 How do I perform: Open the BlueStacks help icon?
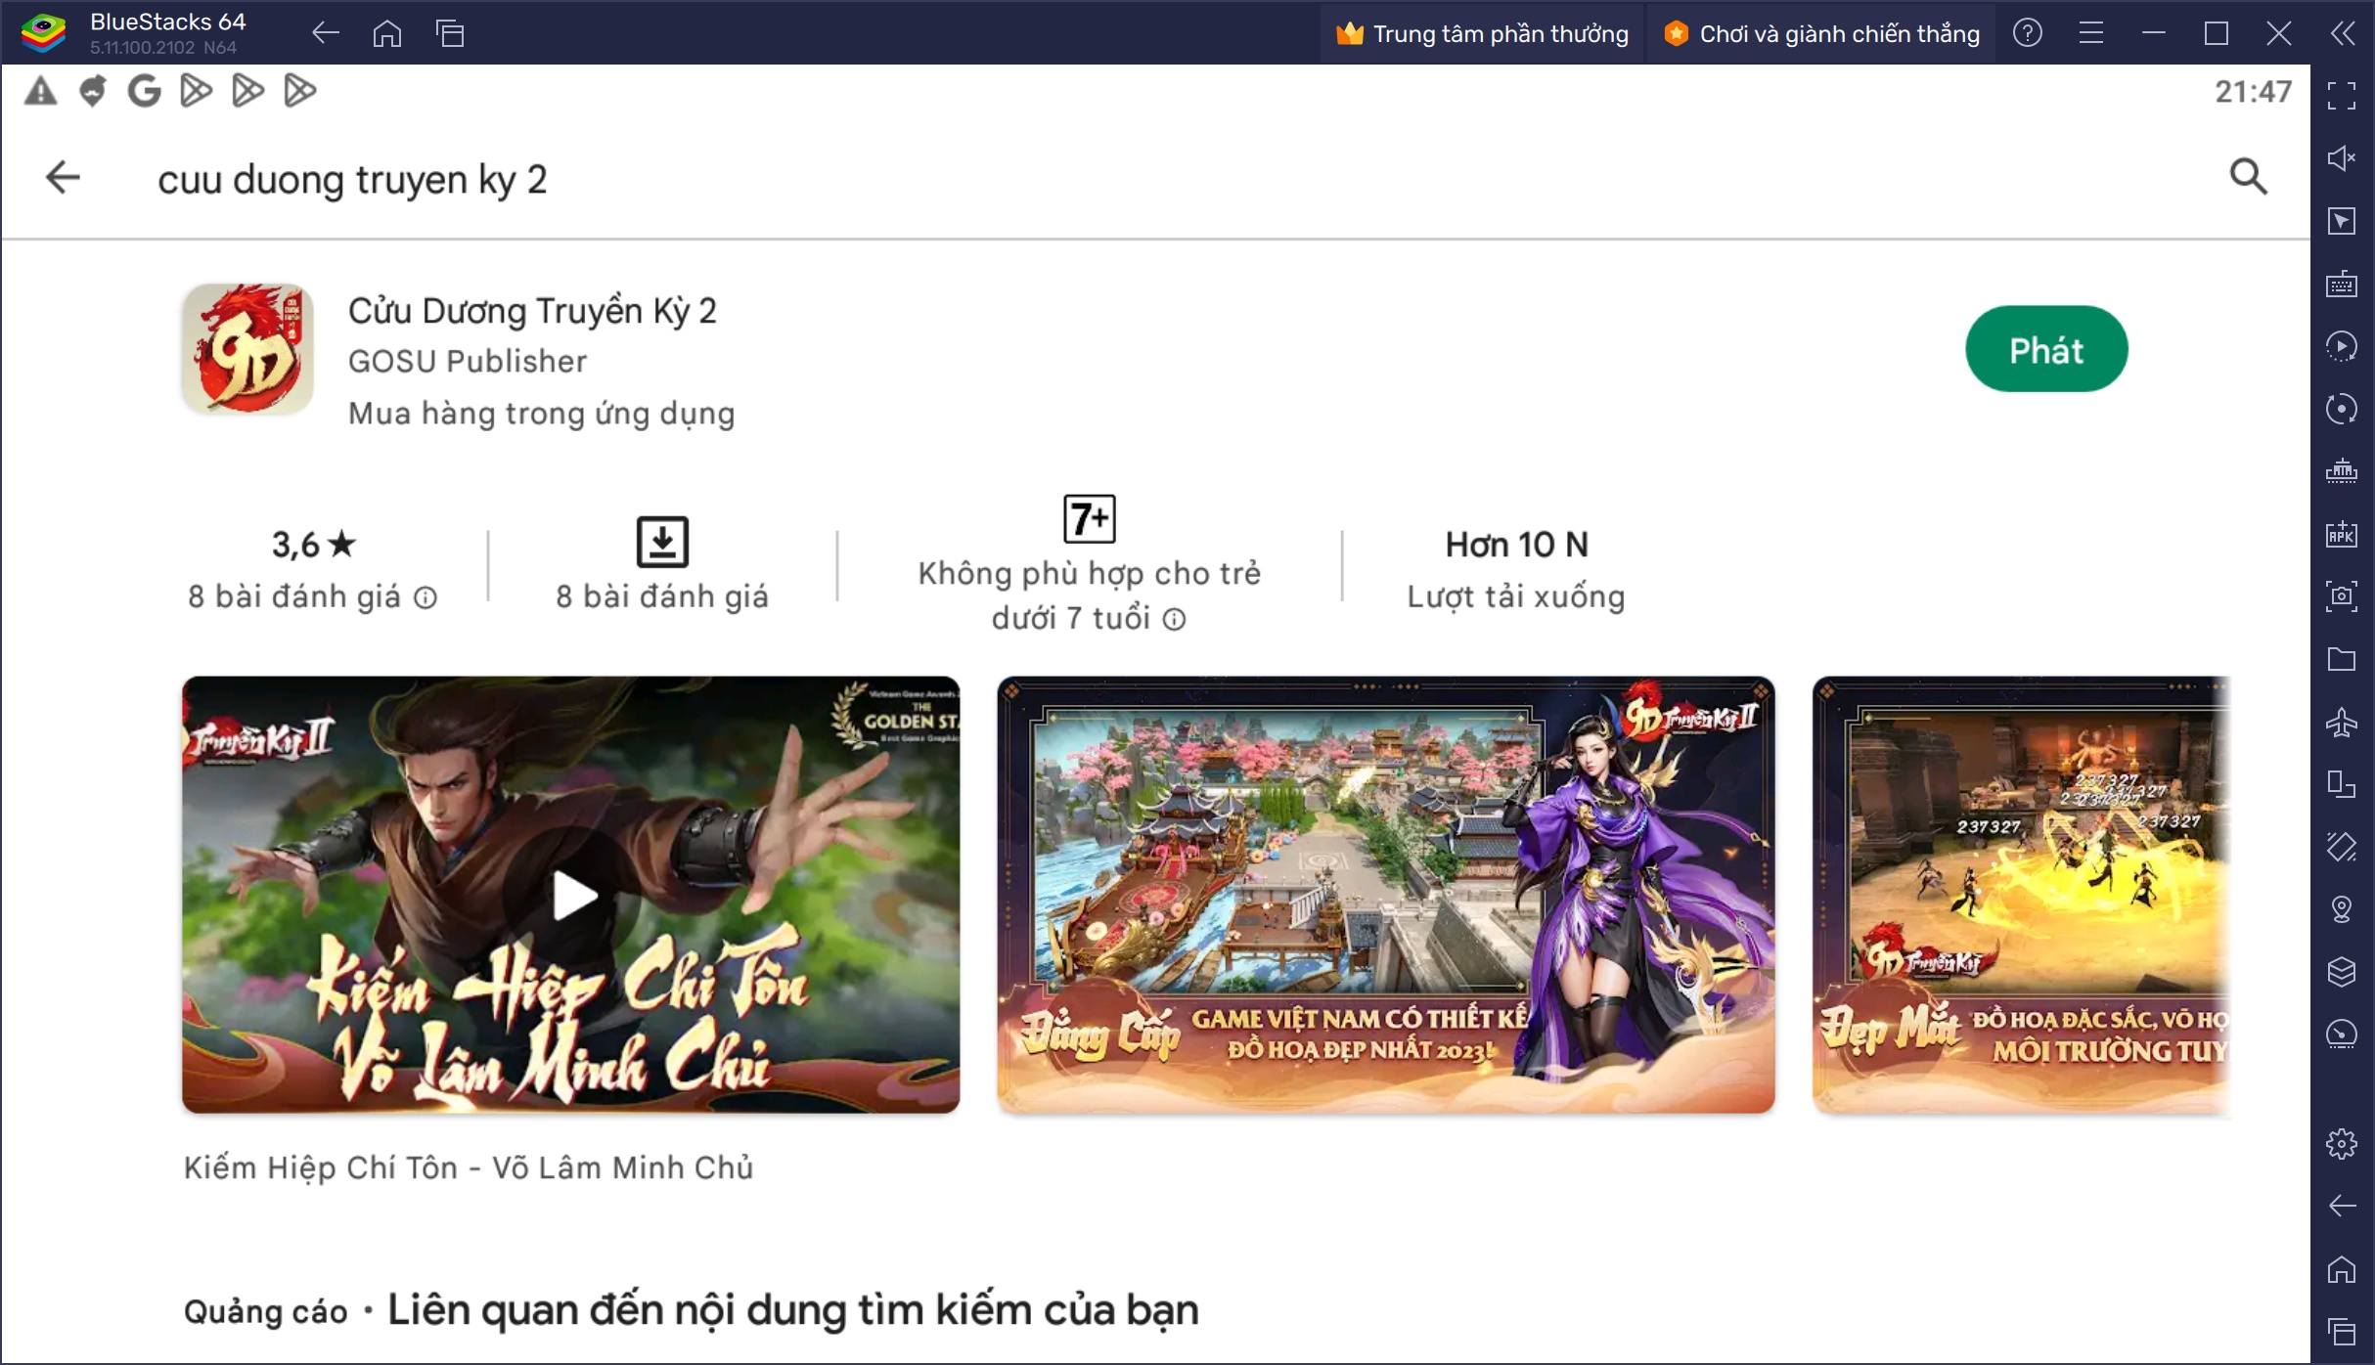2028,33
